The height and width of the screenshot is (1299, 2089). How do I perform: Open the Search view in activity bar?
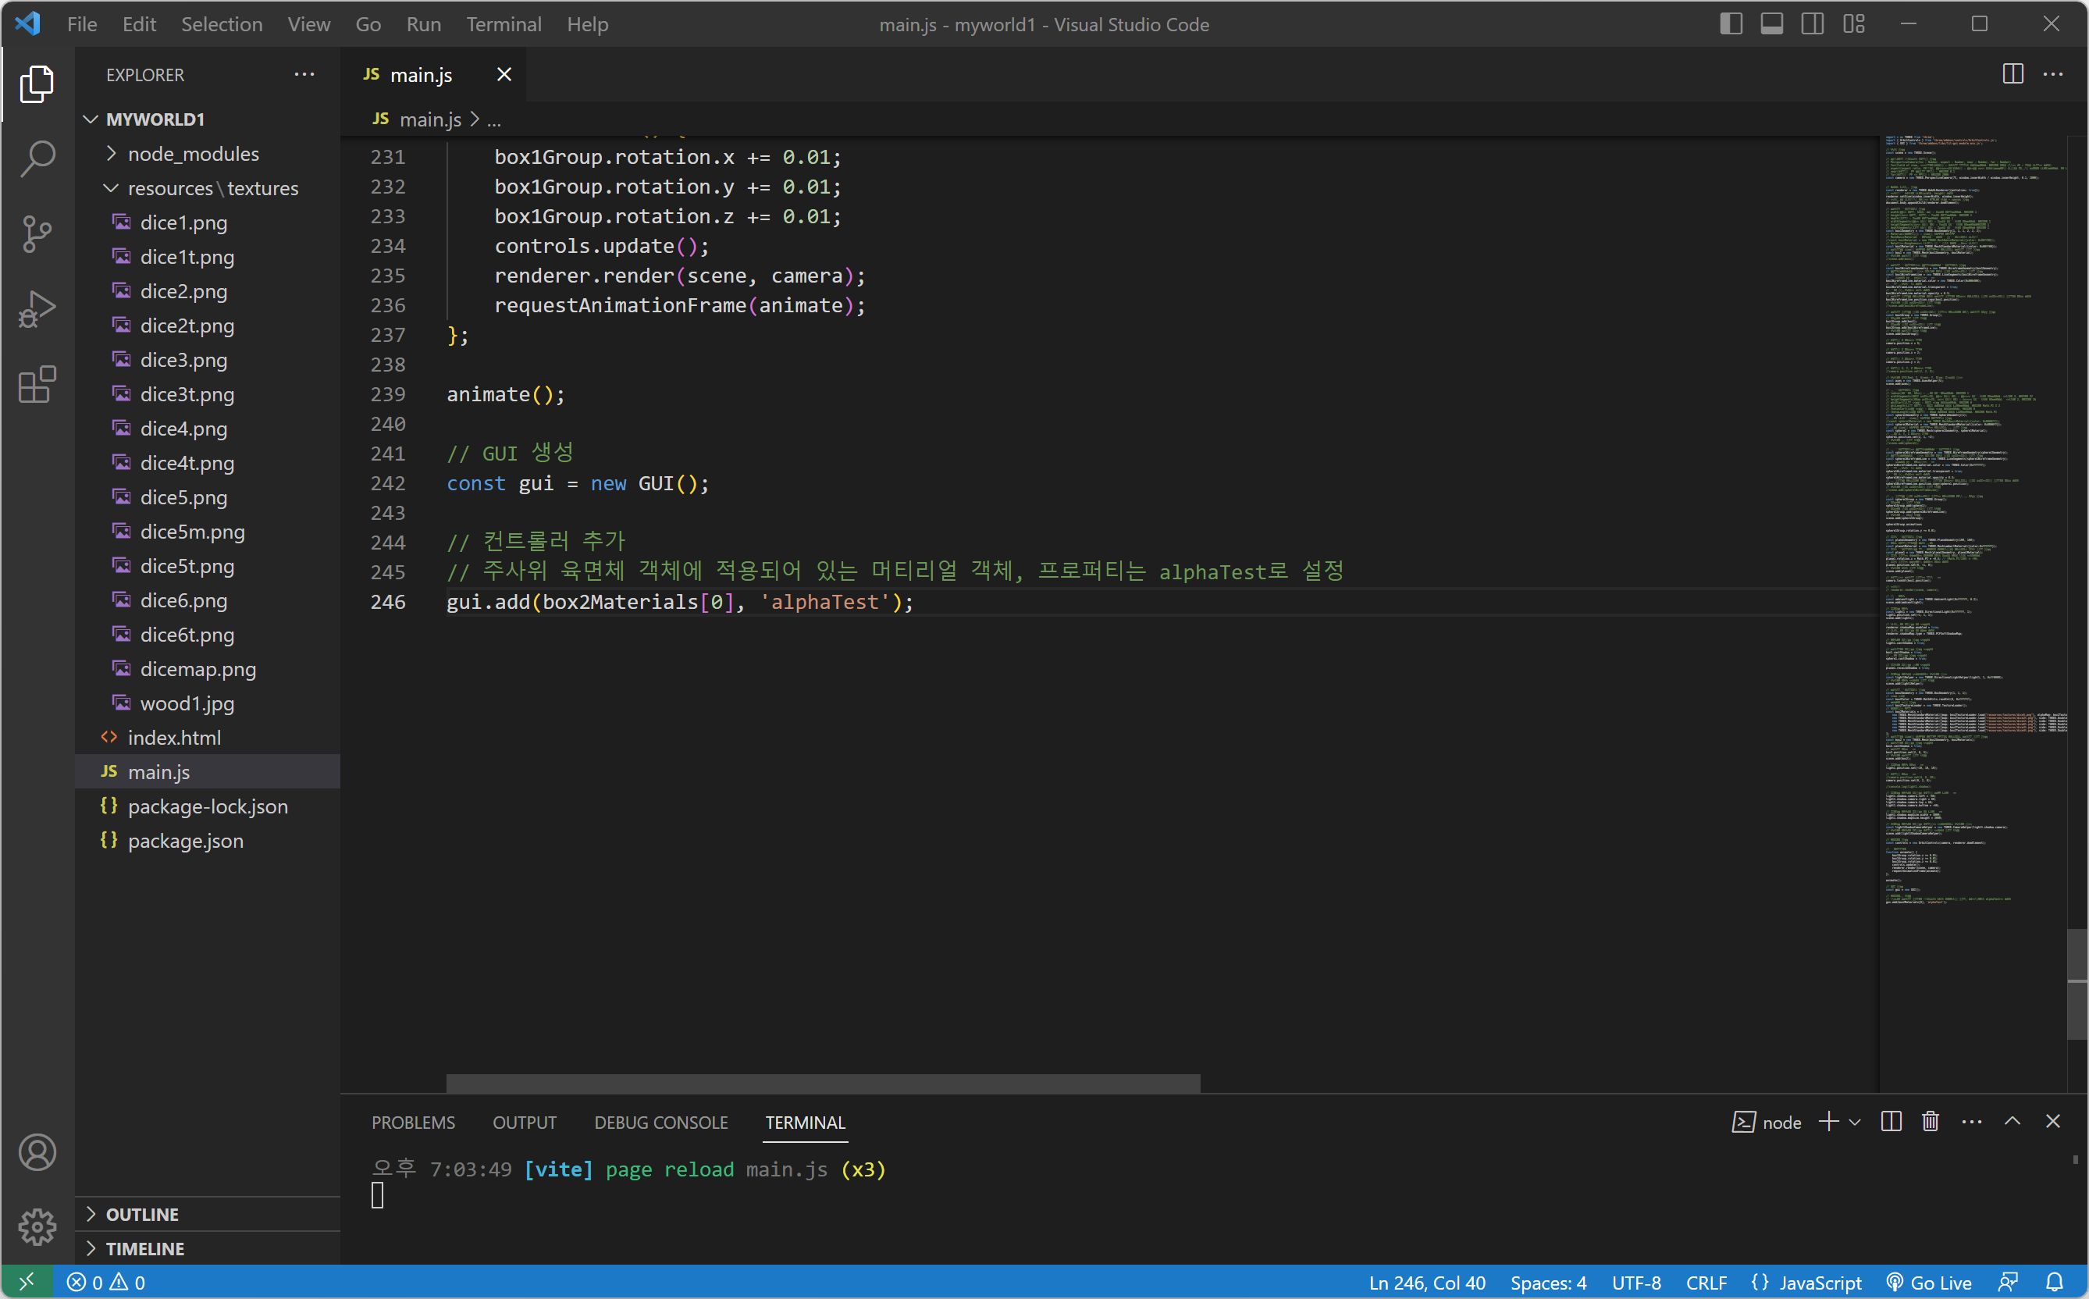click(37, 159)
